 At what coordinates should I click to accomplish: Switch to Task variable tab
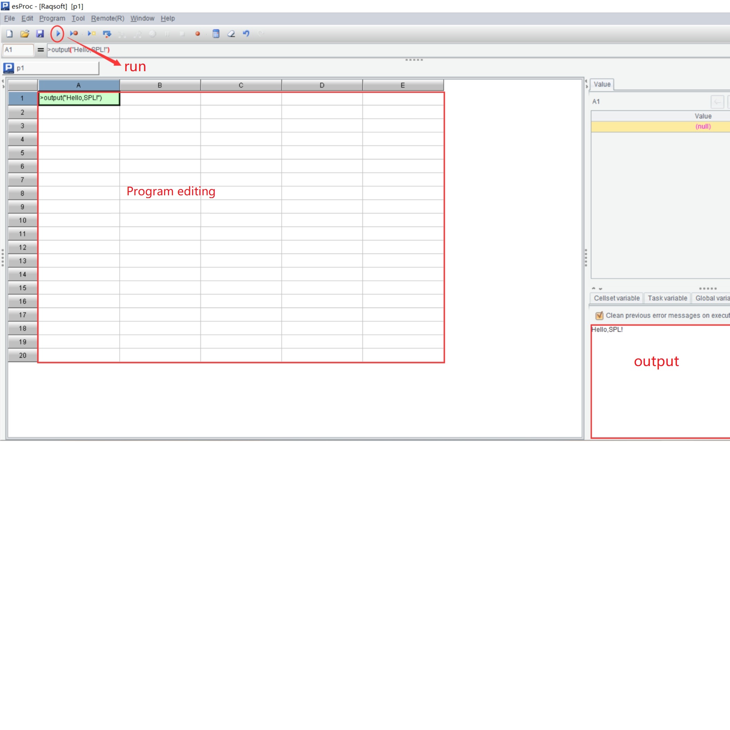(667, 298)
